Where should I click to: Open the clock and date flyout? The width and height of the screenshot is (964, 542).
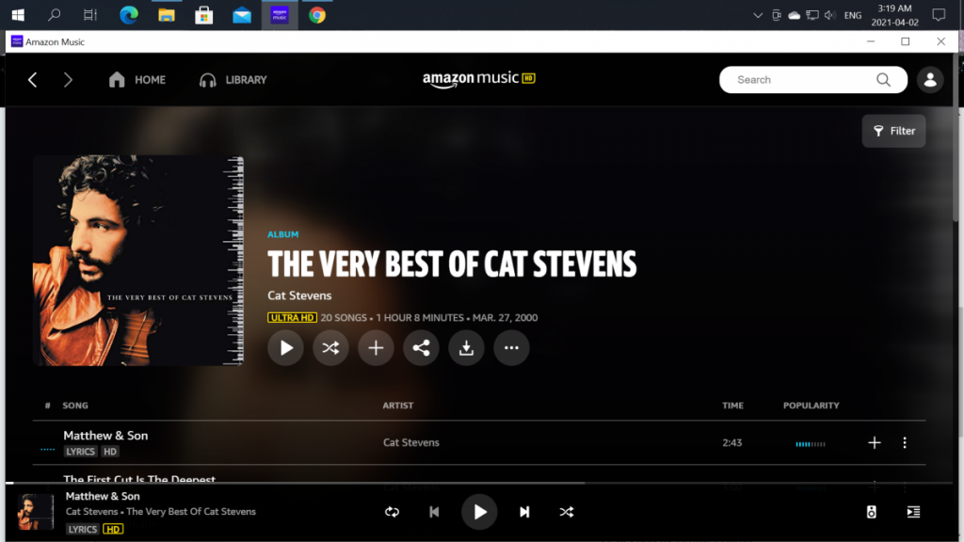[894, 15]
